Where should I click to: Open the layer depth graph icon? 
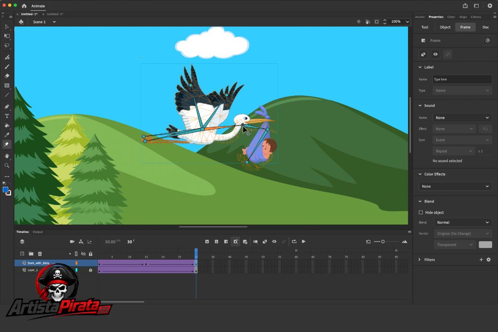coord(89,242)
